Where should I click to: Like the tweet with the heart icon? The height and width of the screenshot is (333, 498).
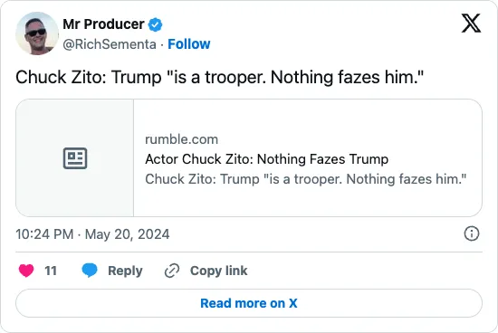26,271
